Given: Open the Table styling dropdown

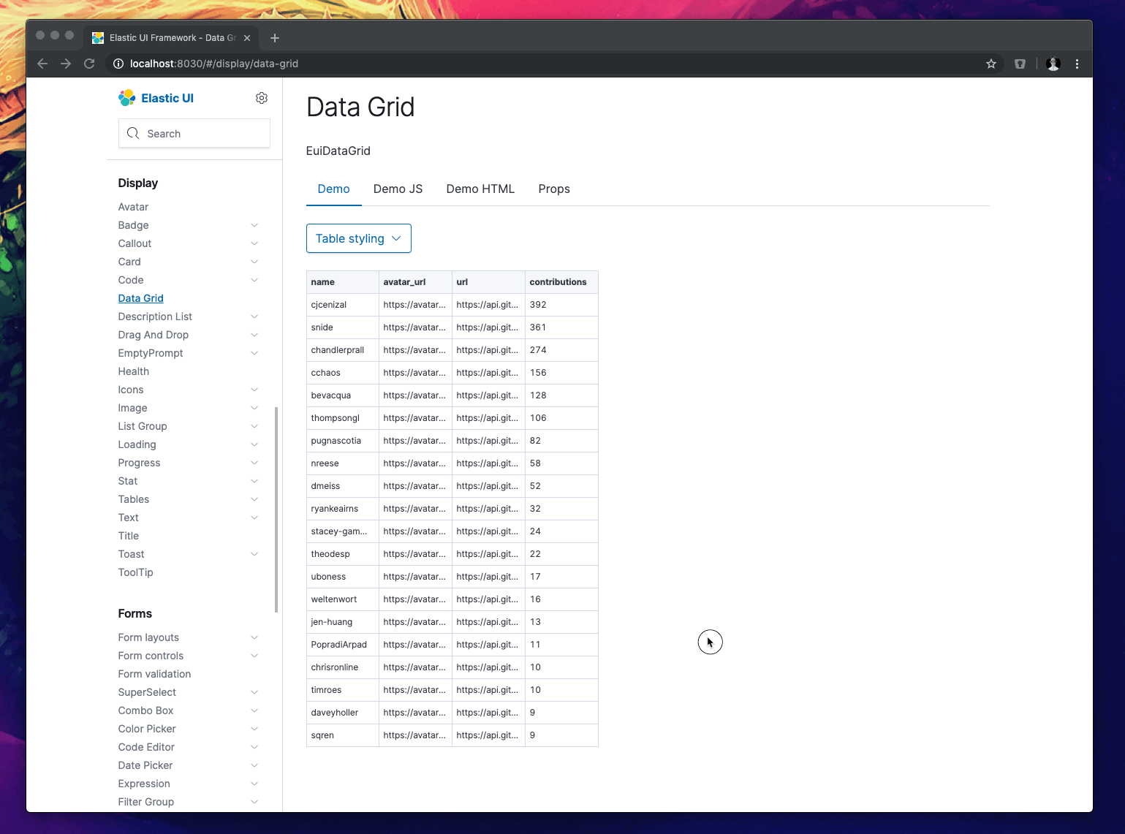Looking at the screenshot, I should [359, 238].
